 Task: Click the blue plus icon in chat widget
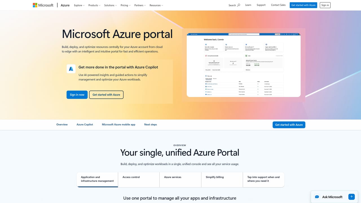(351, 197)
